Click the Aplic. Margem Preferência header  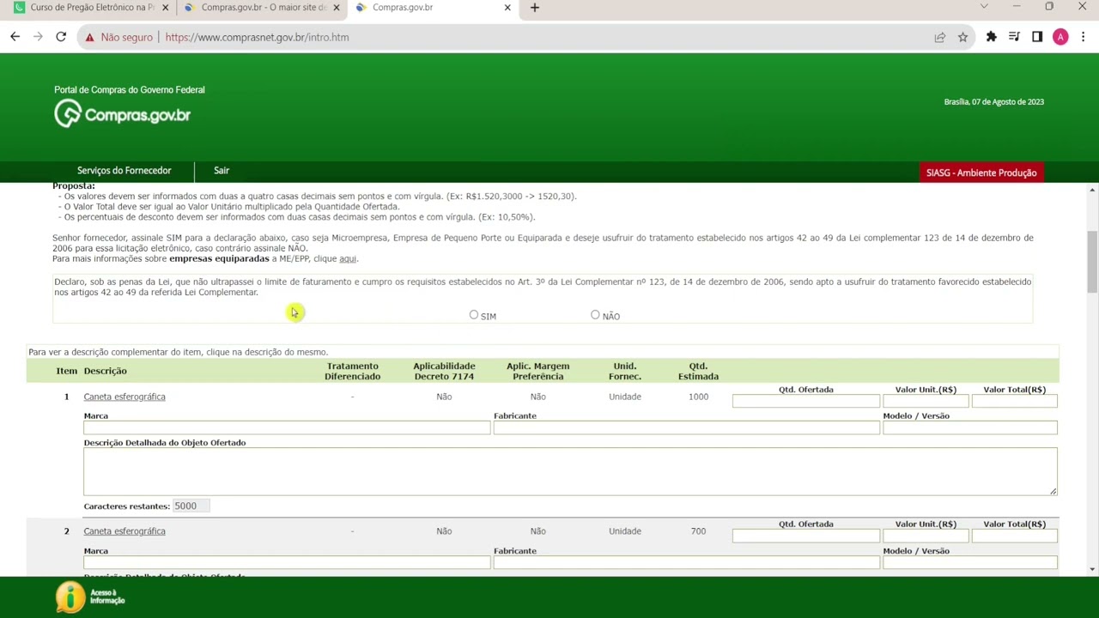537,371
